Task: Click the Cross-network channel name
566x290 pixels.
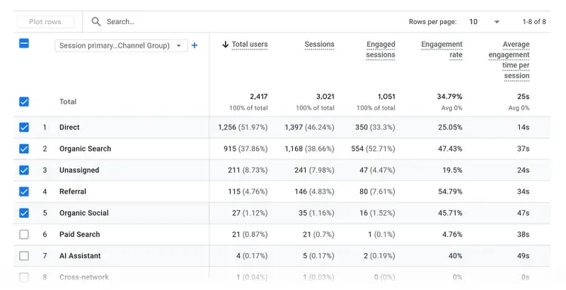Action: tap(84, 277)
